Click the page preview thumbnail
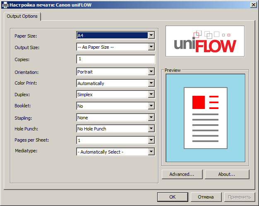259x206 pixels. [206, 118]
